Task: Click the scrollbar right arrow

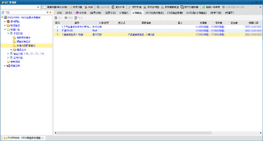Action: coord(261,133)
